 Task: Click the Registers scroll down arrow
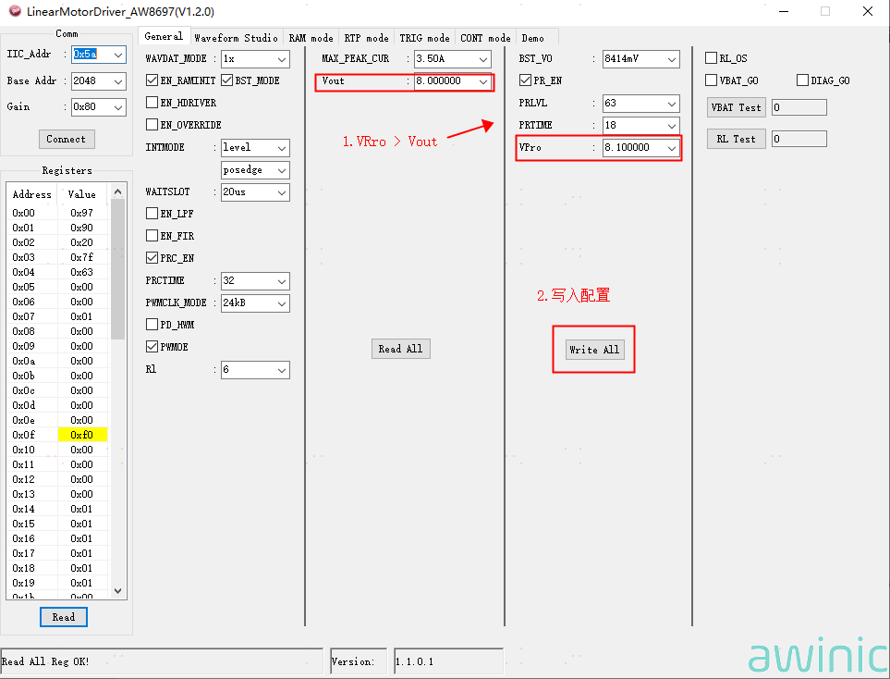pos(117,591)
